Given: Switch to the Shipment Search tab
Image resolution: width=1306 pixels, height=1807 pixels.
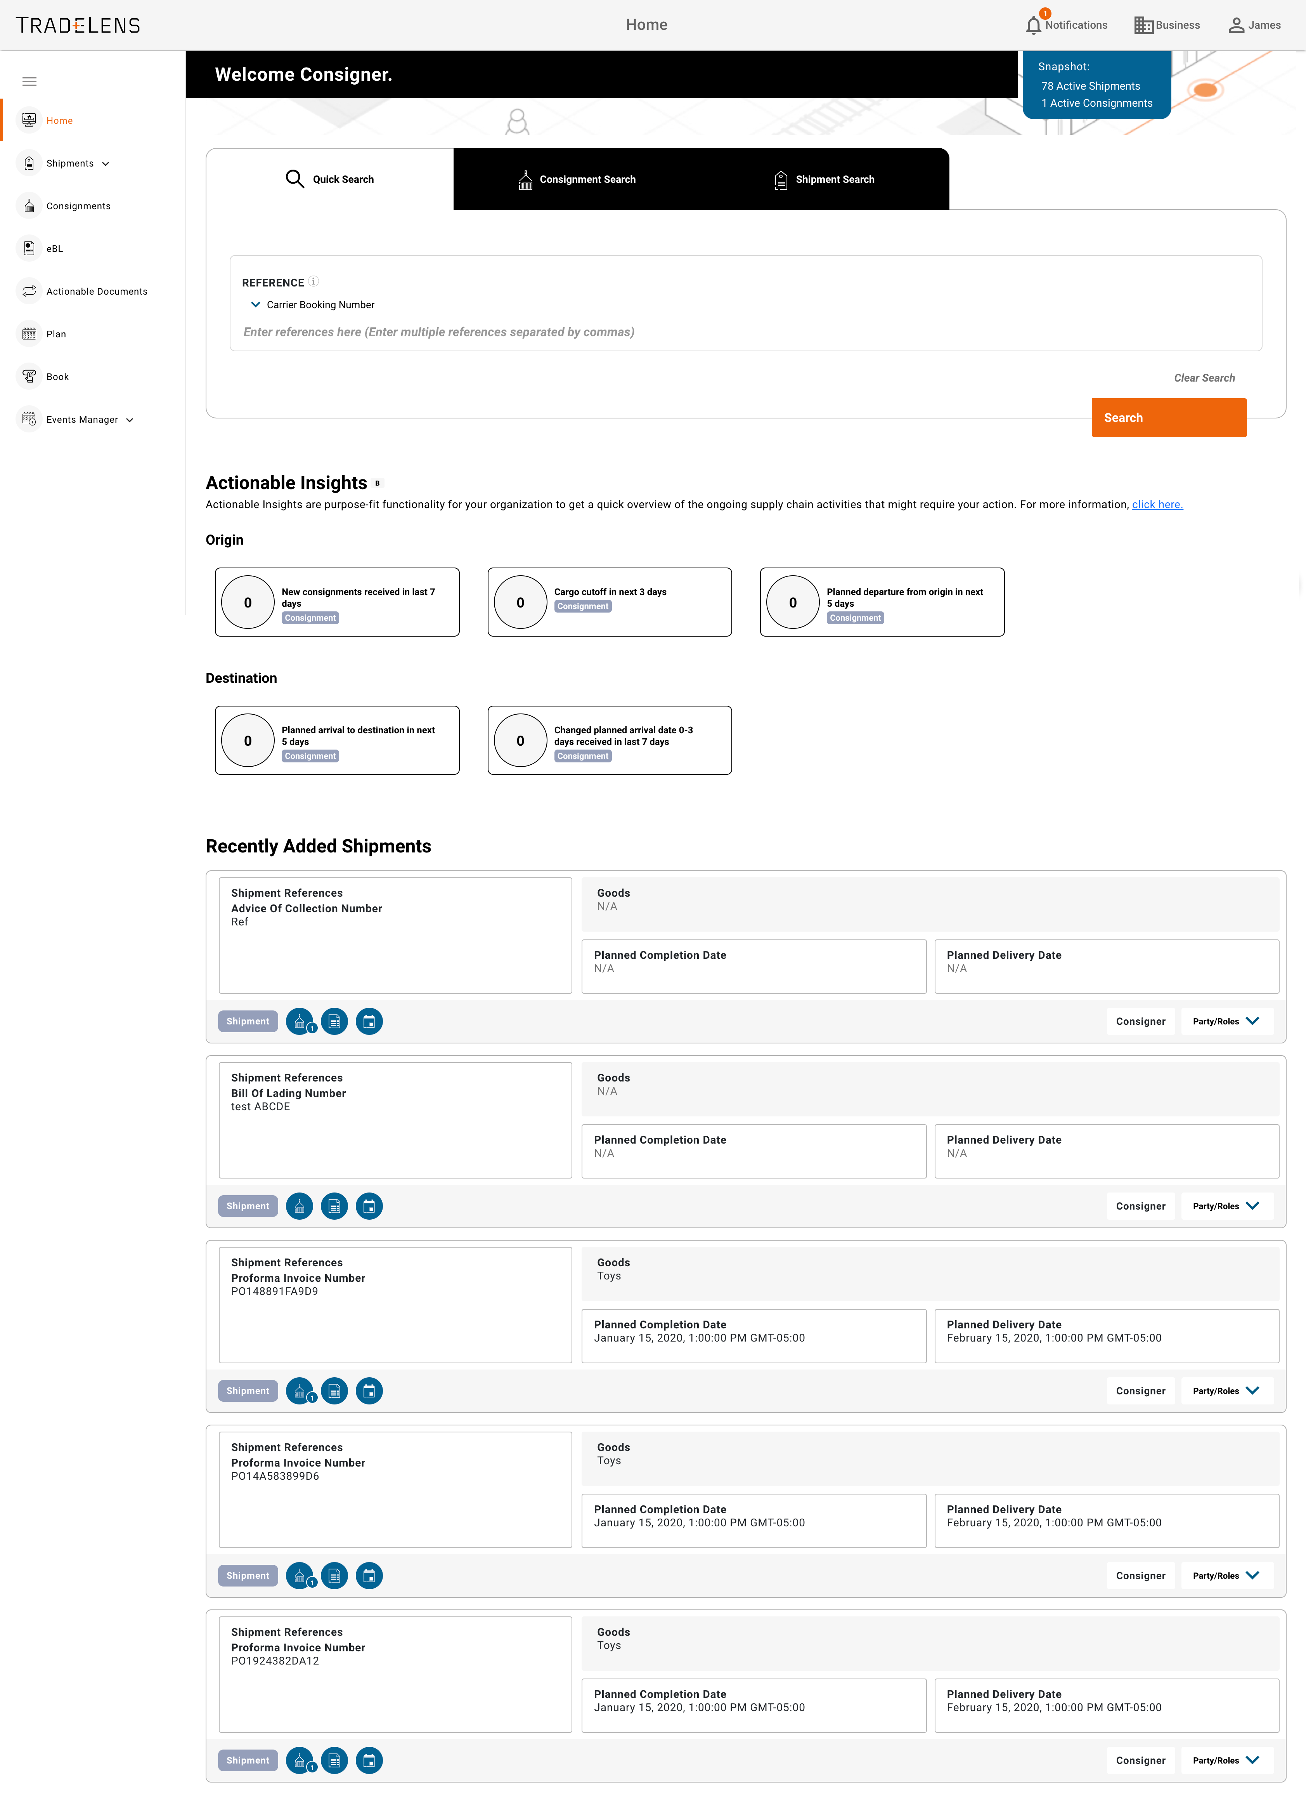Looking at the screenshot, I should click(824, 179).
